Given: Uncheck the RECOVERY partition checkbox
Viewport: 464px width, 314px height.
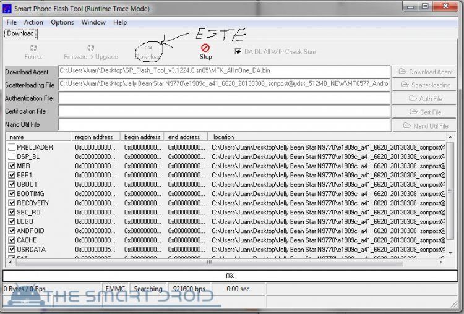Looking at the screenshot, I should pos(12,203).
